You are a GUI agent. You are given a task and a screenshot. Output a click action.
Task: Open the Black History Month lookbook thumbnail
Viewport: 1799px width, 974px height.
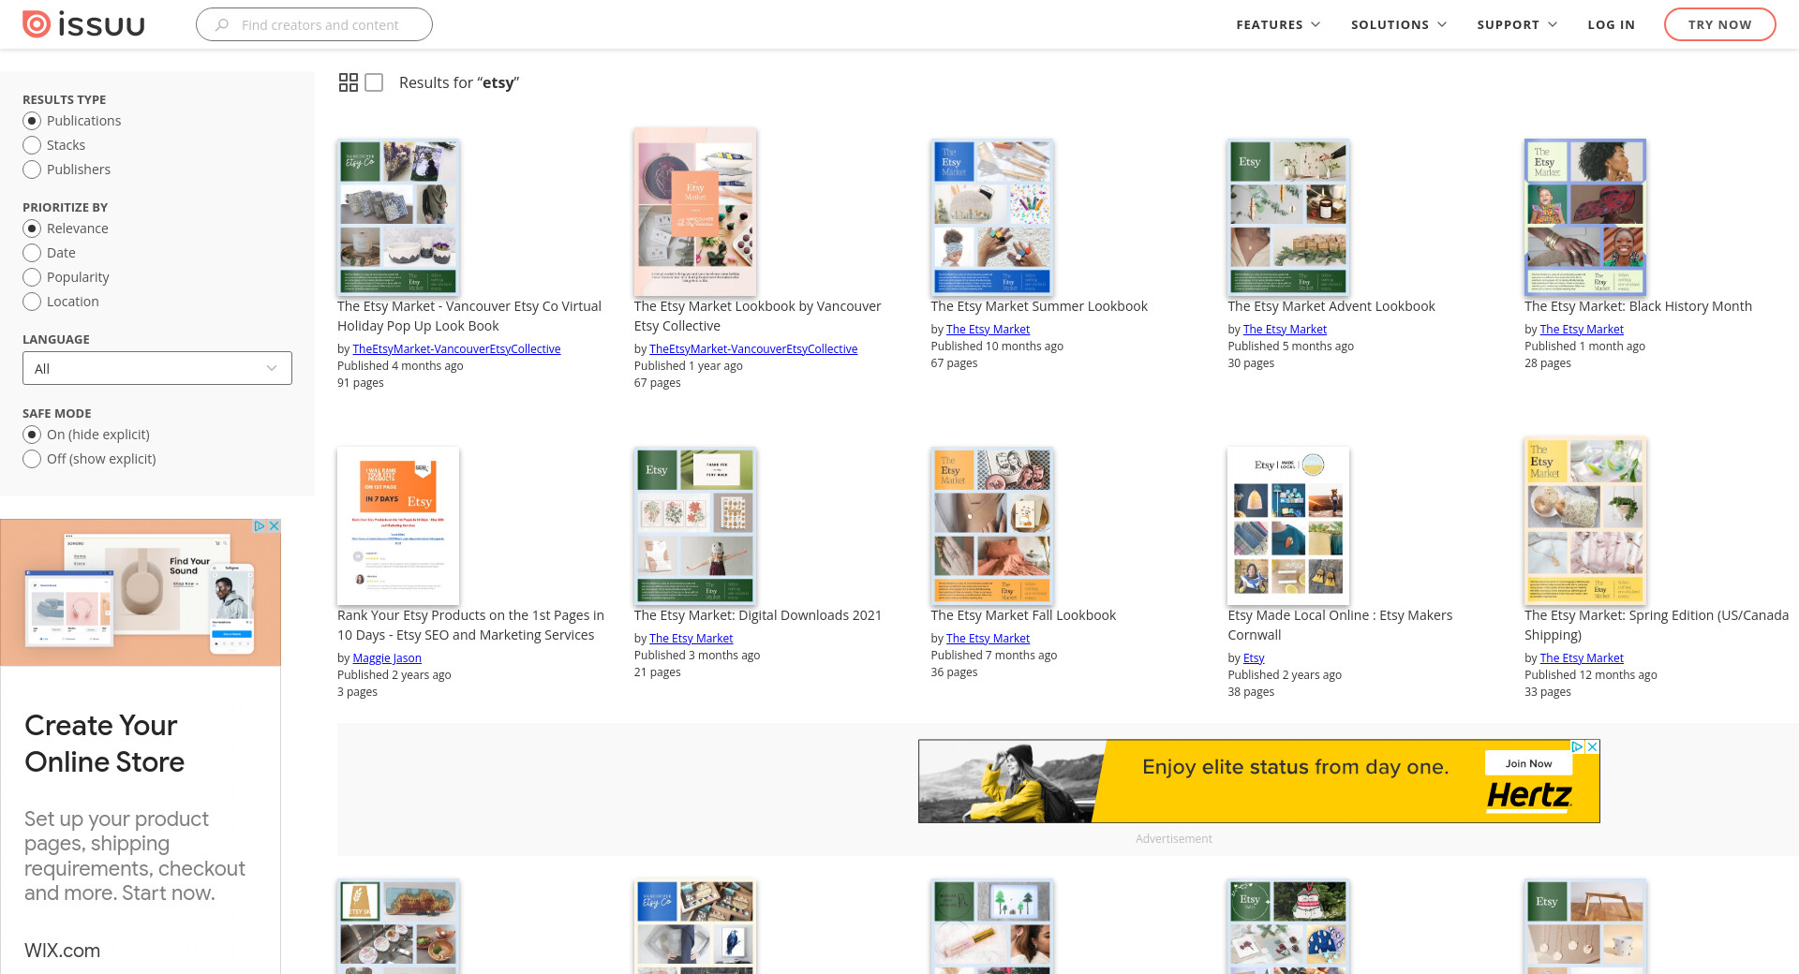(1584, 217)
